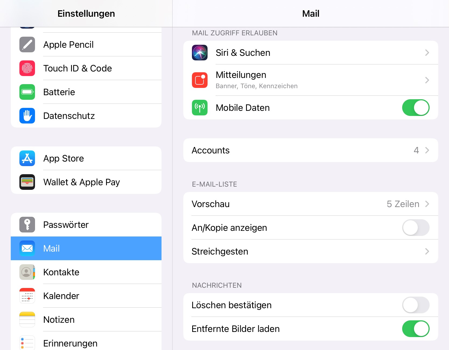Tap the red Mitteilungen icon
This screenshot has width=449, height=350.
click(x=200, y=80)
